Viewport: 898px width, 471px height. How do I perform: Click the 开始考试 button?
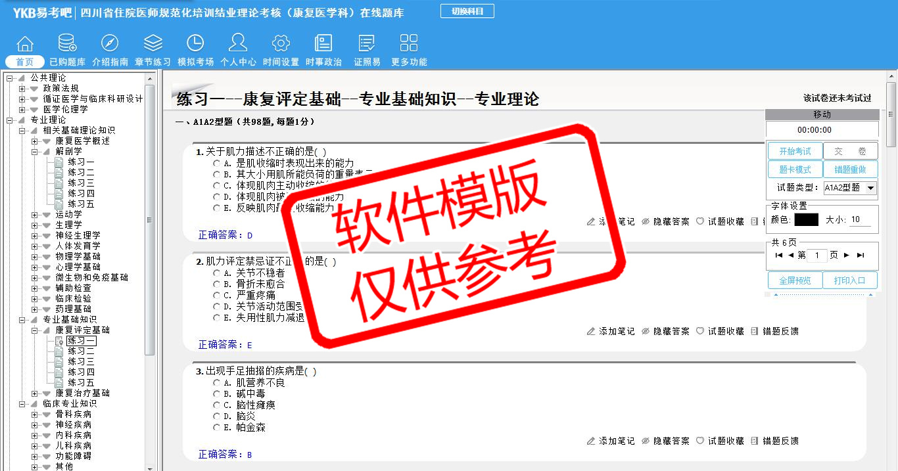[x=795, y=151]
